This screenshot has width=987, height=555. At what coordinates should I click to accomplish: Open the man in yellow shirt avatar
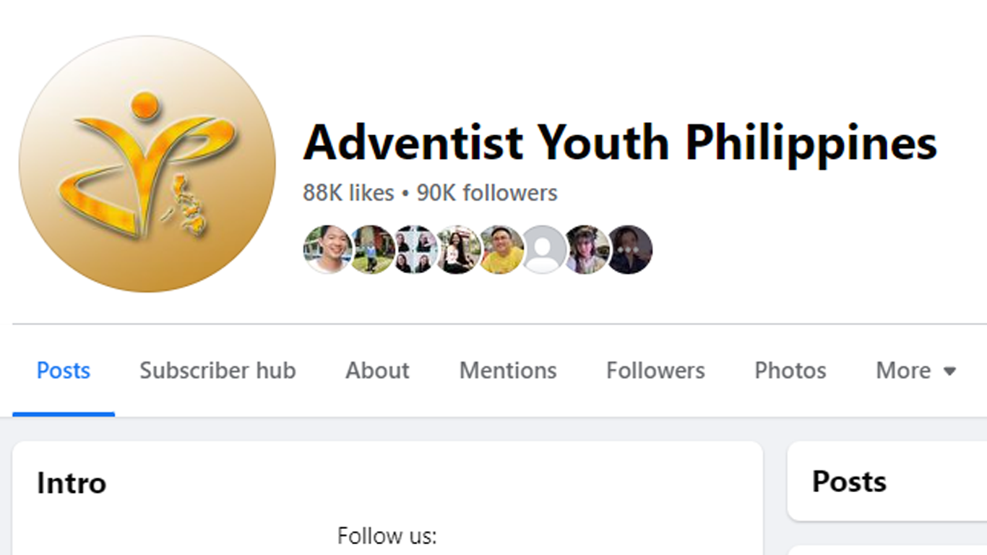click(x=501, y=249)
